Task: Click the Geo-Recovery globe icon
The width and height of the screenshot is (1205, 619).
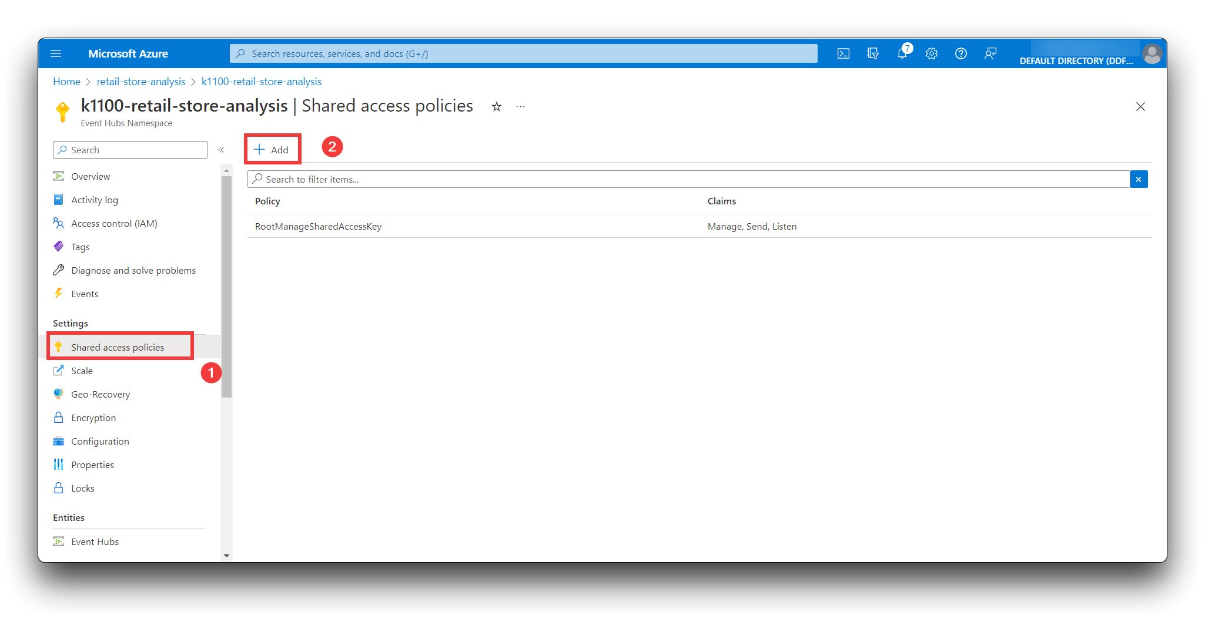Action: click(x=58, y=394)
